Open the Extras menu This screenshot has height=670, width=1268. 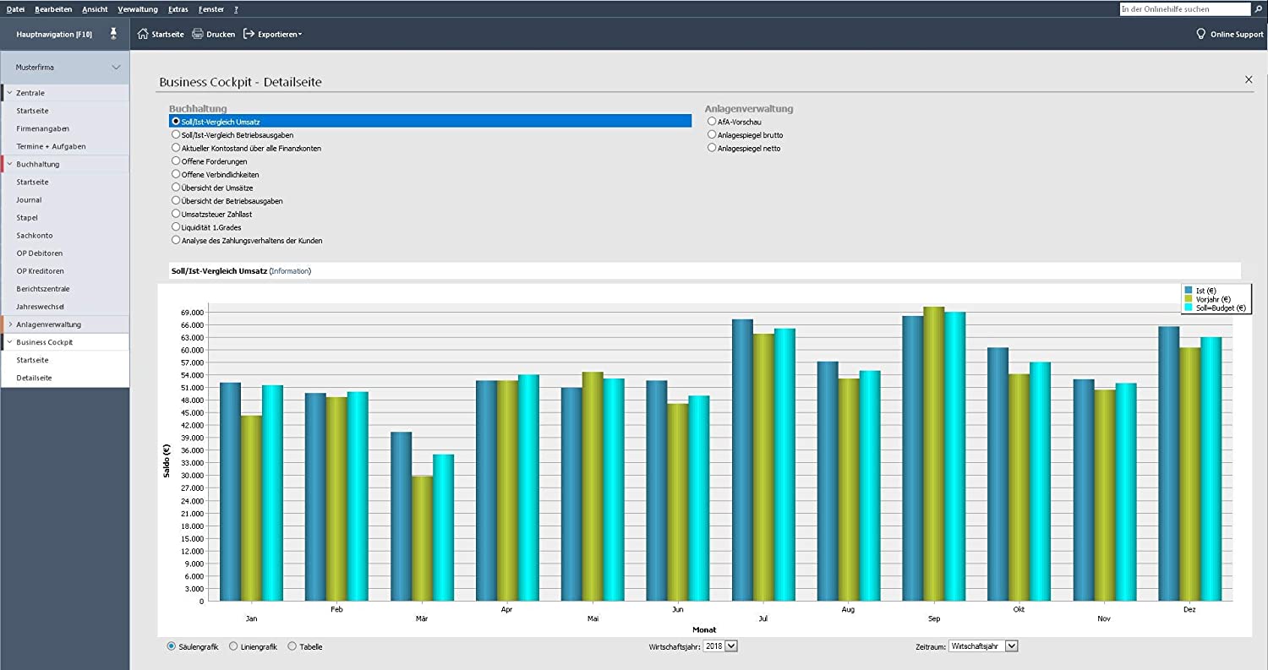click(178, 8)
